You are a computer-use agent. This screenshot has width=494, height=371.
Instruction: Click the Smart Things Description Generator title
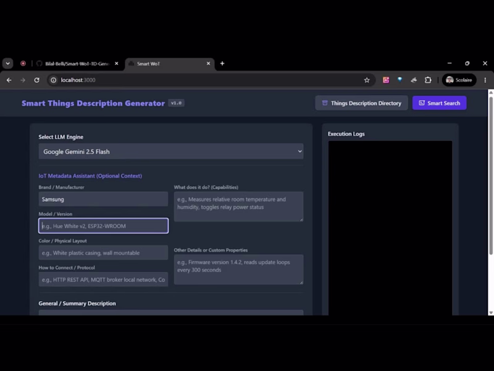[x=93, y=103]
